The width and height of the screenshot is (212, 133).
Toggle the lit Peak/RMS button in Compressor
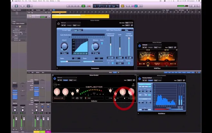tap(112, 63)
